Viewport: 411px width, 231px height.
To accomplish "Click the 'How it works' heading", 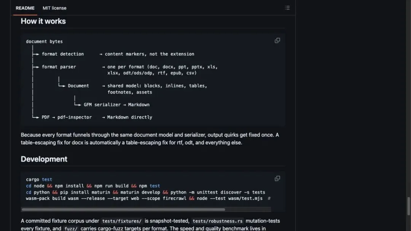I will [43, 21].
